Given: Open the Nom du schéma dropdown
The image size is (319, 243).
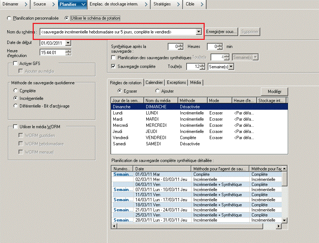Looking at the screenshot, I should coord(198,32).
